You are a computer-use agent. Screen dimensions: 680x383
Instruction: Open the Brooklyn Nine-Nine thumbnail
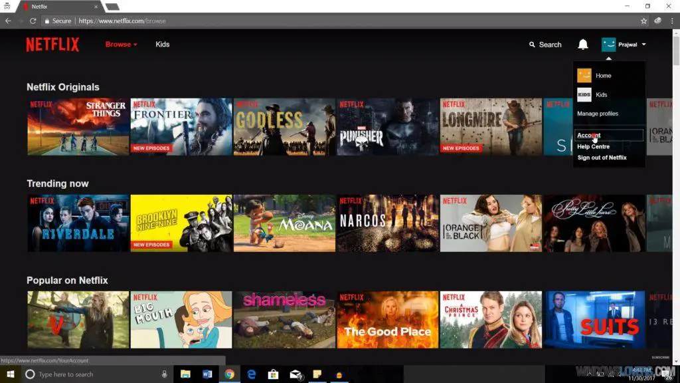181,223
